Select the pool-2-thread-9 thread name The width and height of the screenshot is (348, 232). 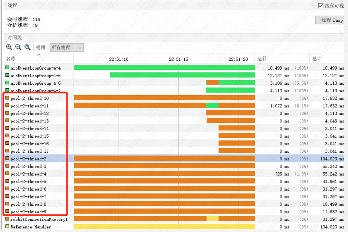point(28,212)
